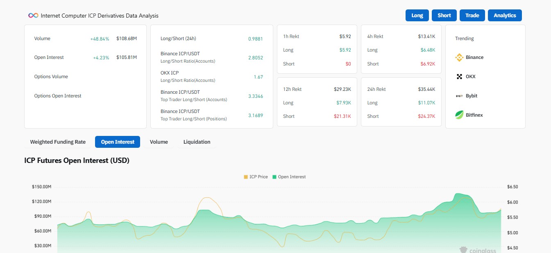
Task: Open the Analytics button
Action: point(505,15)
